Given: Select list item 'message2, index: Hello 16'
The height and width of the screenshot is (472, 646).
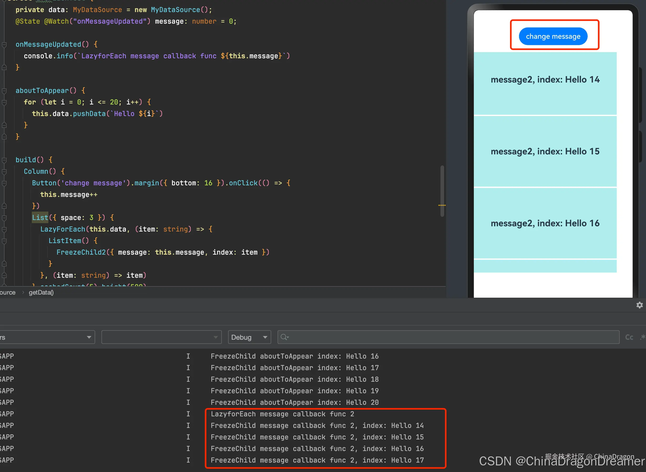Looking at the screenshot, I should click(x=545, y=223).
